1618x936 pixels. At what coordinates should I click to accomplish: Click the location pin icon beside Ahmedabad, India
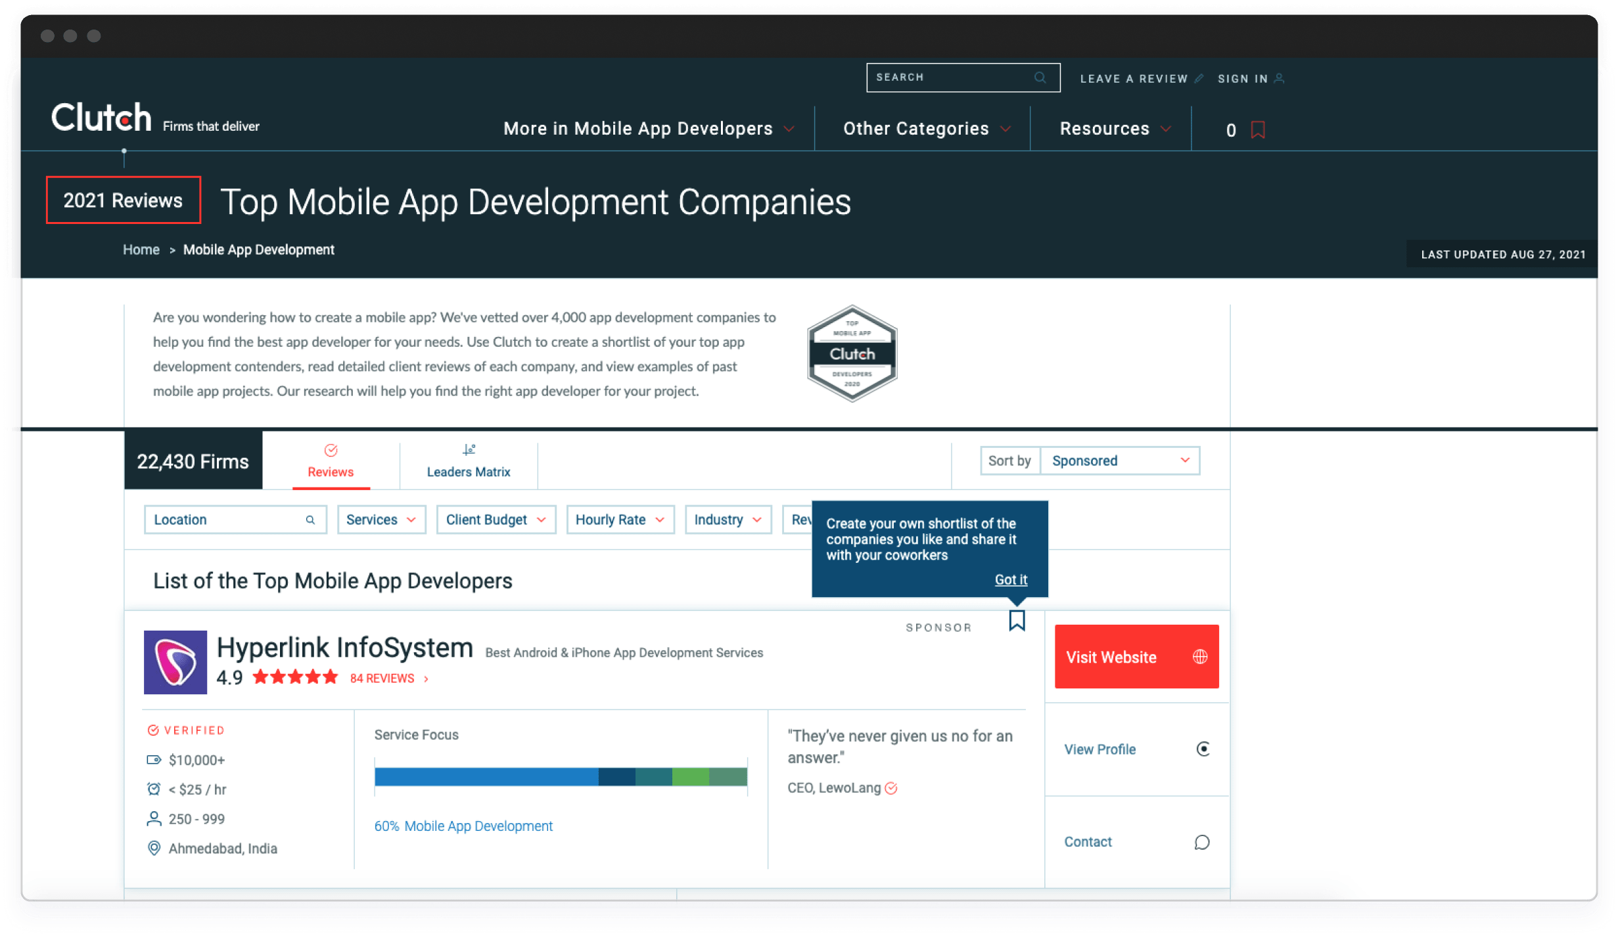pos(154,848)
